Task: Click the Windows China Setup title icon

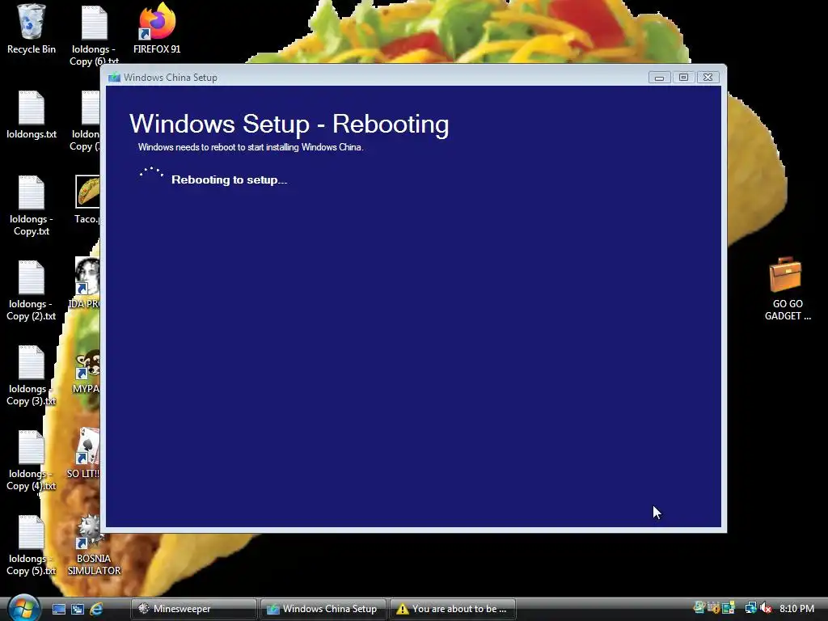Action: (x=114, y=78)
